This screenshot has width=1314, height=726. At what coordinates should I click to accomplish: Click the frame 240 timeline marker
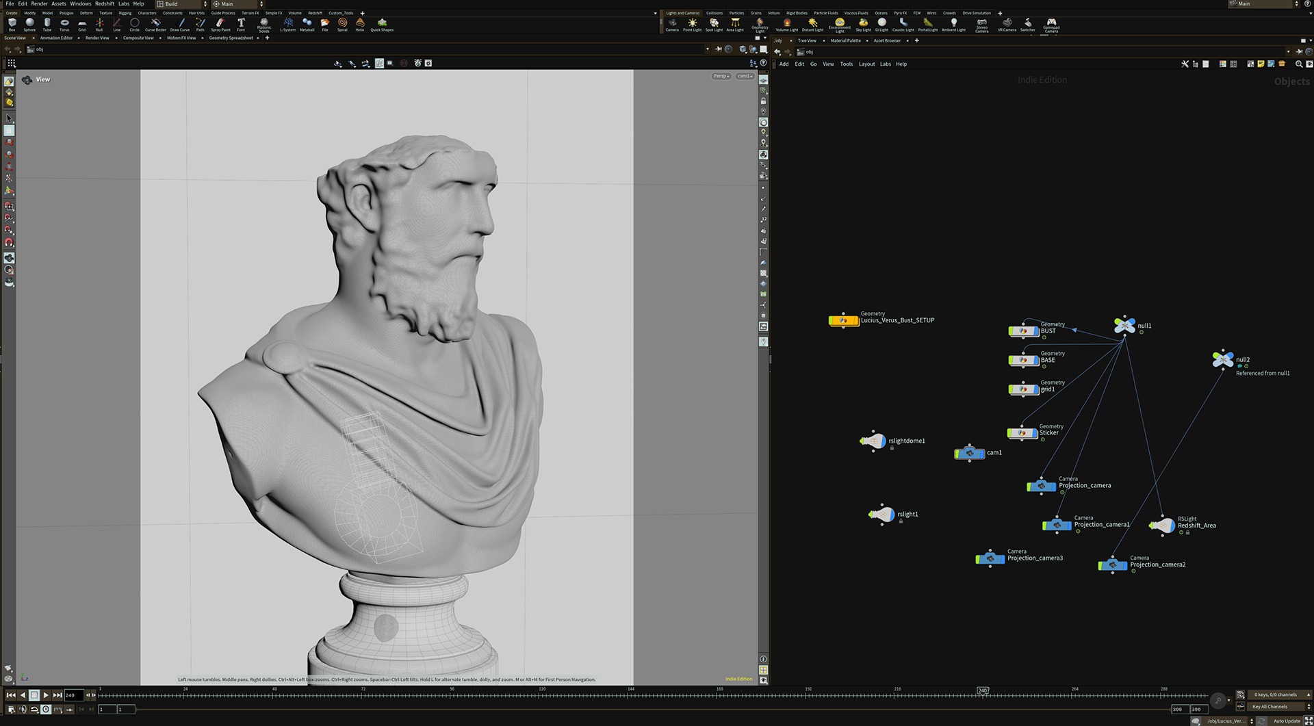(983, 690)
